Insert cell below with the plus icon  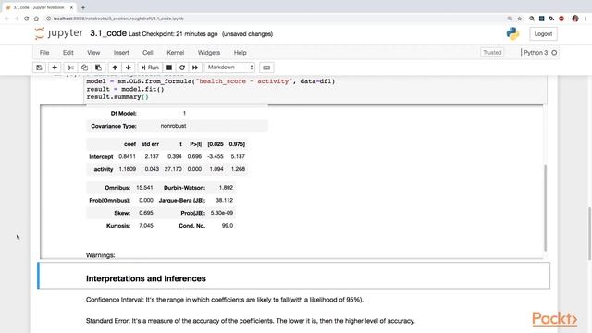pos(55,68)
